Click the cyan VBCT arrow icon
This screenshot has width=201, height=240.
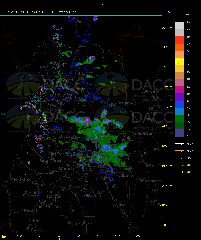179,158
